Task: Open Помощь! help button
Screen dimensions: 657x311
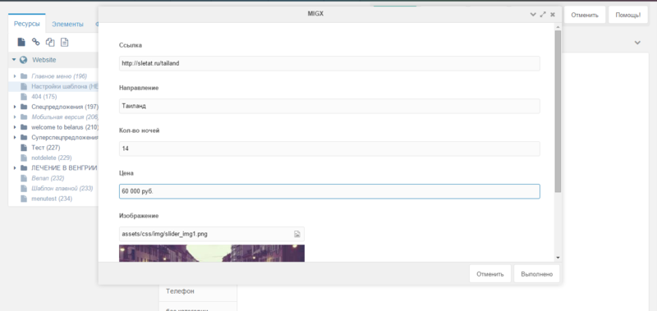Action: click(x=628, y=15)
